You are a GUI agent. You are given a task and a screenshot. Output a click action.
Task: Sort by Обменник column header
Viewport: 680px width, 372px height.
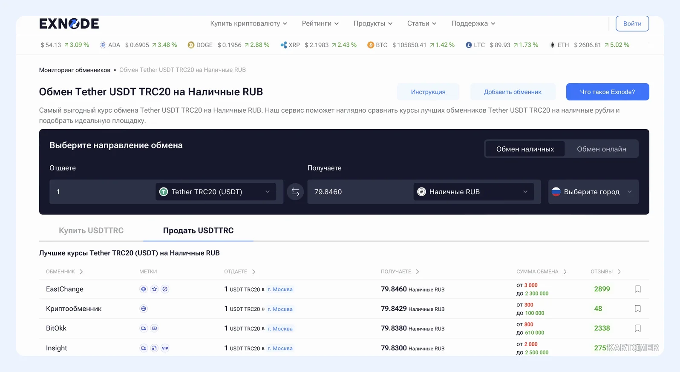64,272
